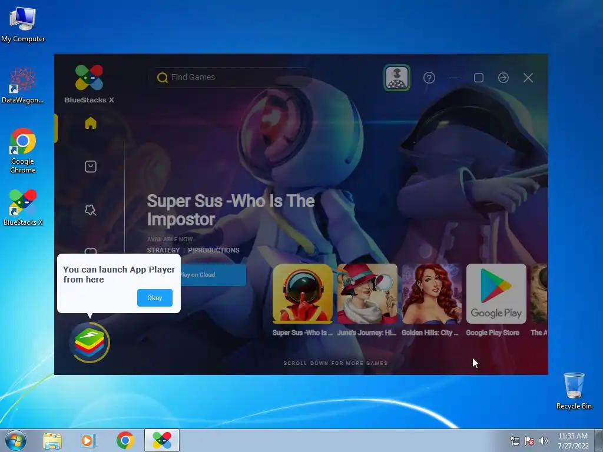Screen dimensions: 603x452
Task: Dismiss the tooltip with Okay button
Action: (155, 298)
